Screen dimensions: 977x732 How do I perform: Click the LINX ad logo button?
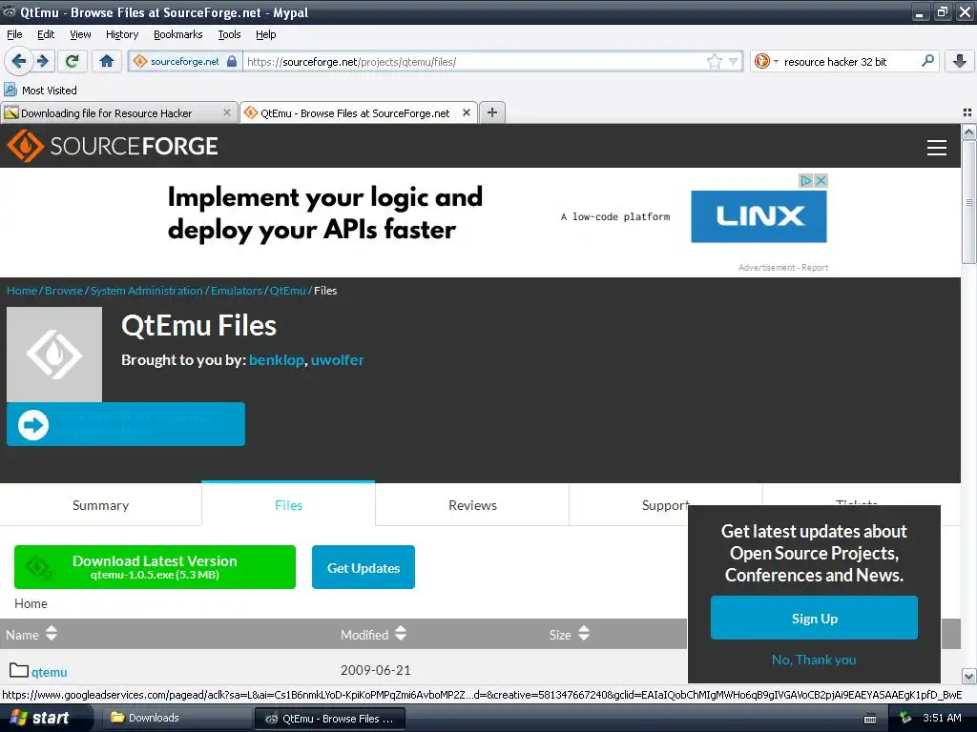click(x=759, y=216)
